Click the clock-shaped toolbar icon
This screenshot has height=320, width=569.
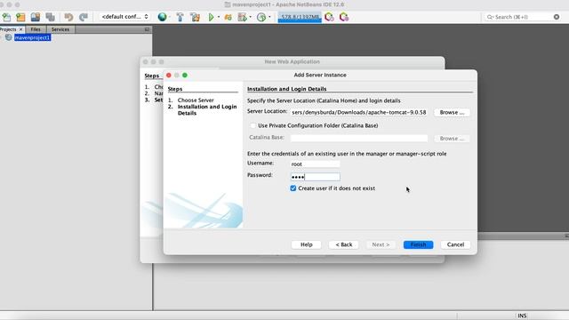261,17
